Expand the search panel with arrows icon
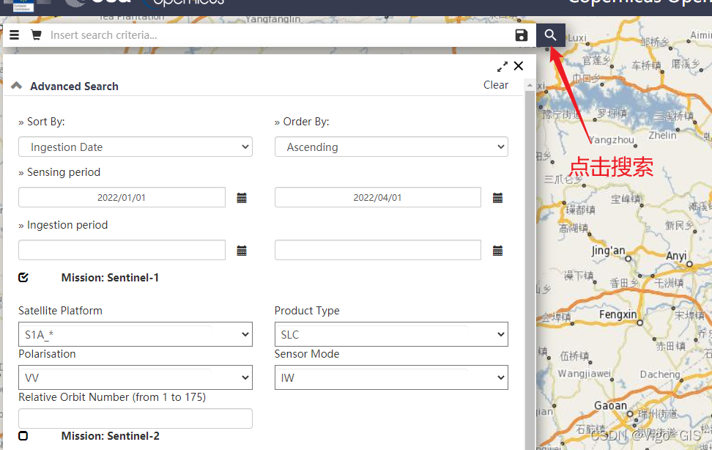 click(x=503, y=67)
